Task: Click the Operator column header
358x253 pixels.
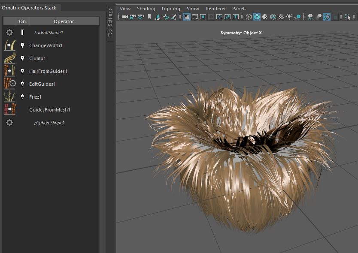Action: click(64, 21)
